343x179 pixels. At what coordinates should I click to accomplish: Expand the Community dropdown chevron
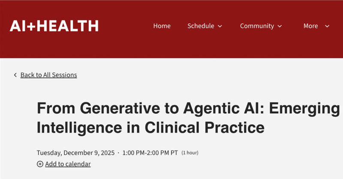280,26
